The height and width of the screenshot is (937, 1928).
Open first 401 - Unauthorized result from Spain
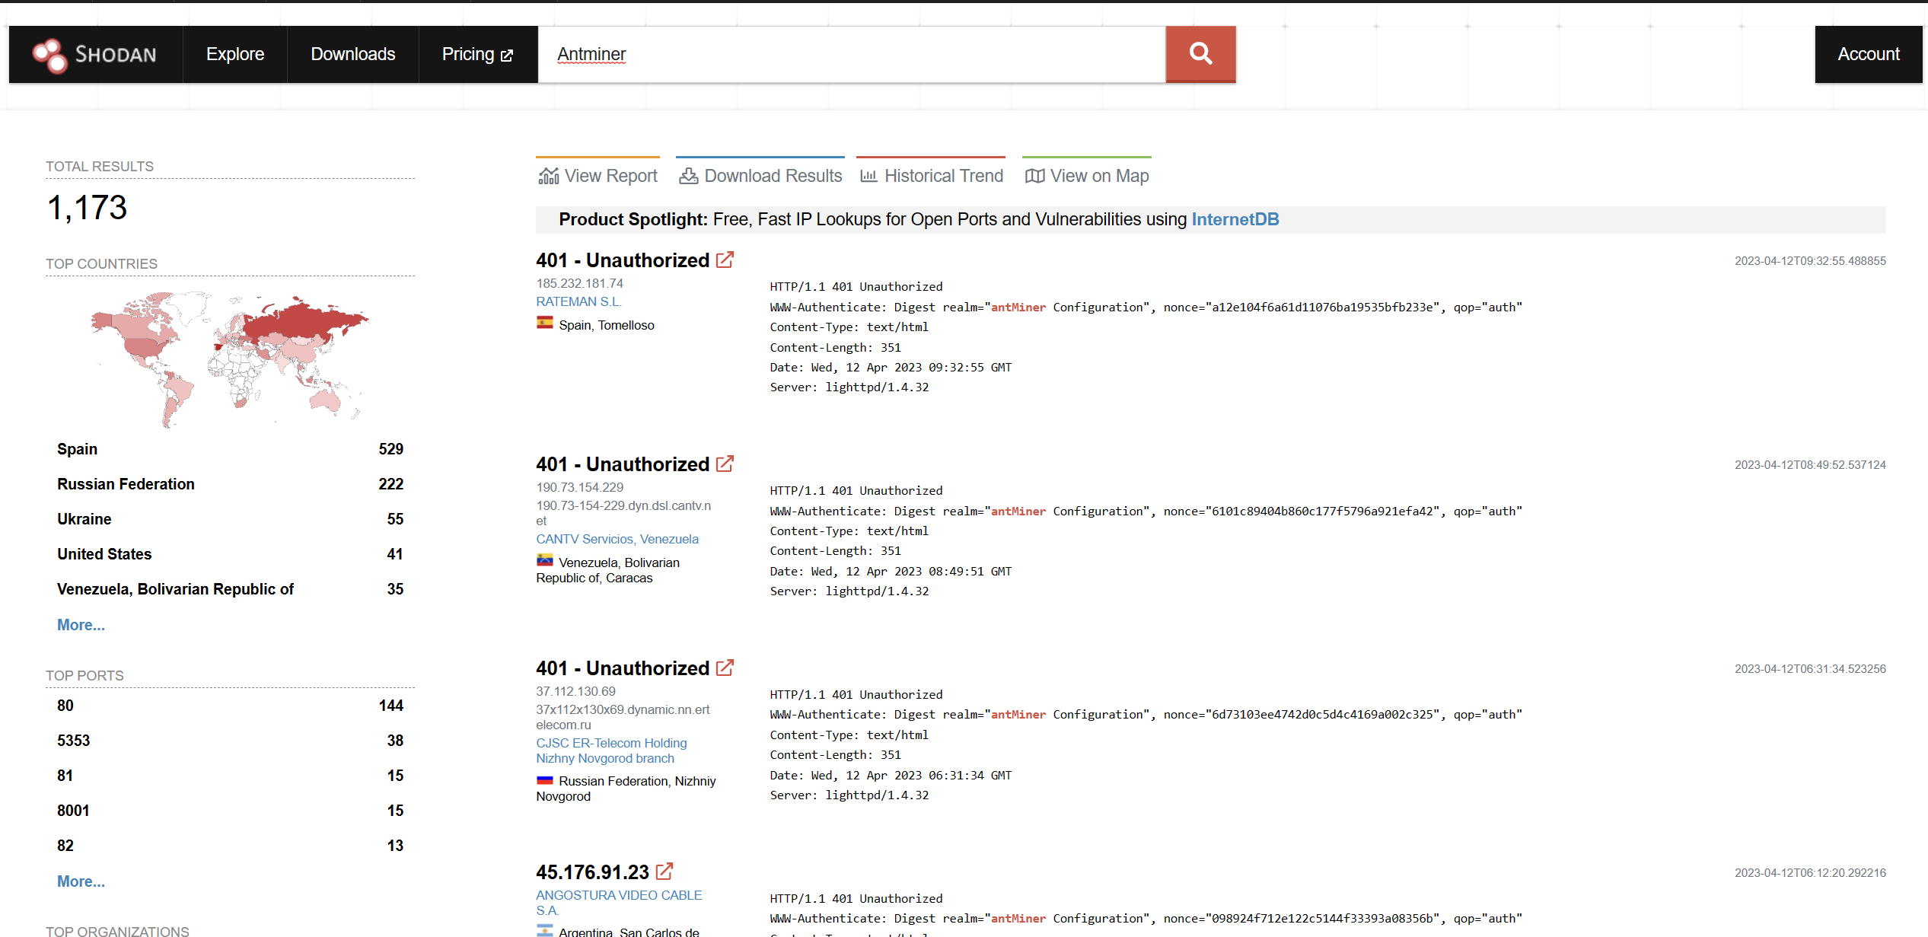tap(623, 260)
